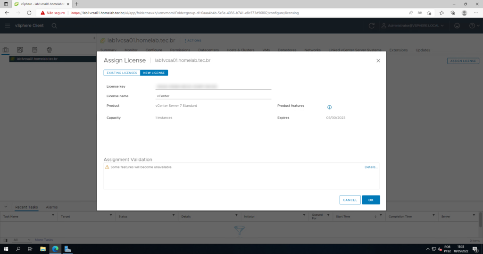Switch to Datacenters tab
Viewport: 483px width, 254px height.
[x=208, y=50]
